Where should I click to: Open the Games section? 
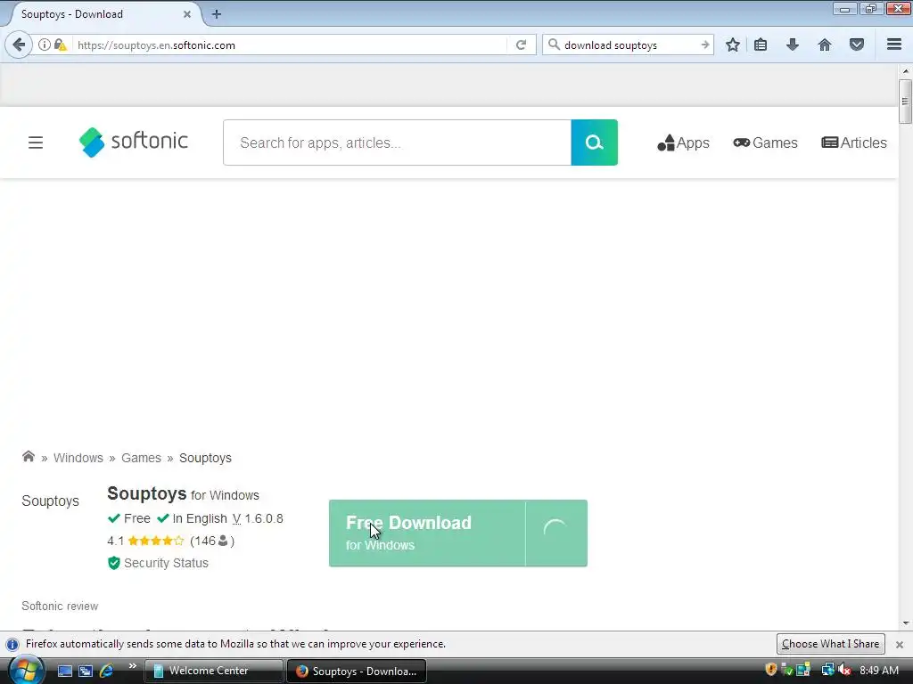[765, 142]
